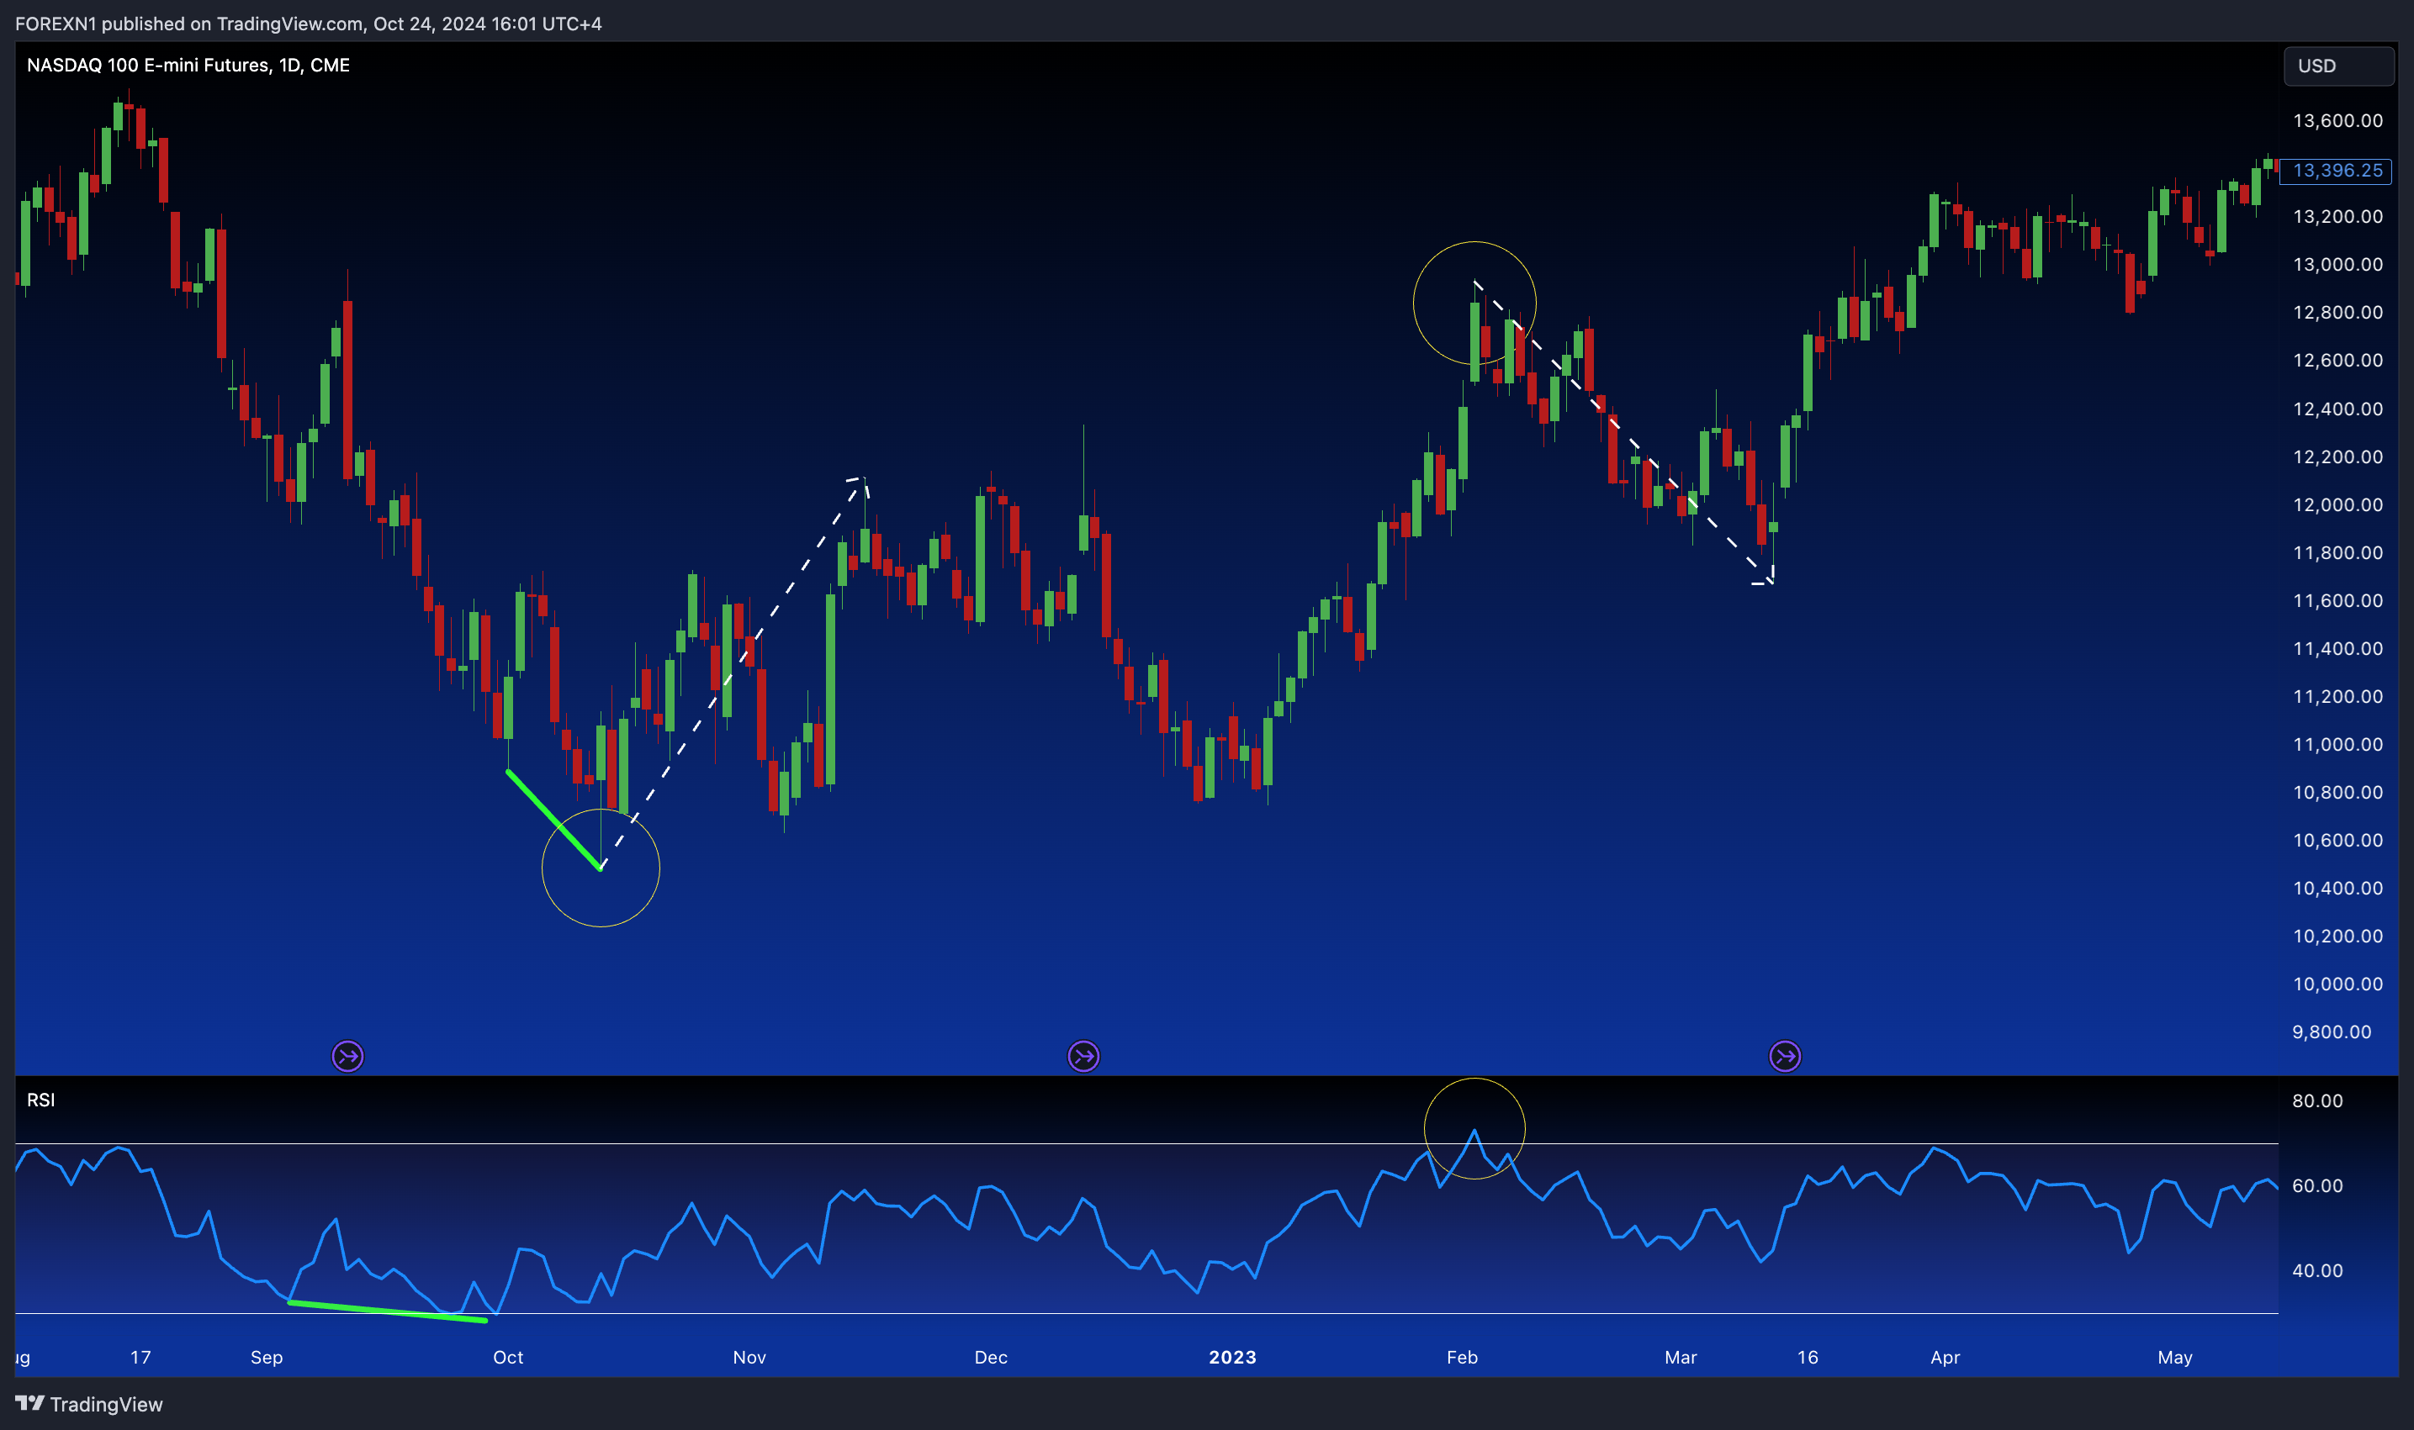Click the RSI indicator label
The width and height of the screenshot is (2414, 1430).
40,1100
